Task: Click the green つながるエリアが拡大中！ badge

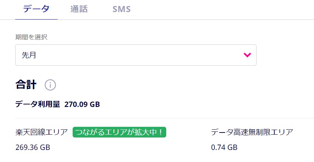Action: tap(119, 133)
